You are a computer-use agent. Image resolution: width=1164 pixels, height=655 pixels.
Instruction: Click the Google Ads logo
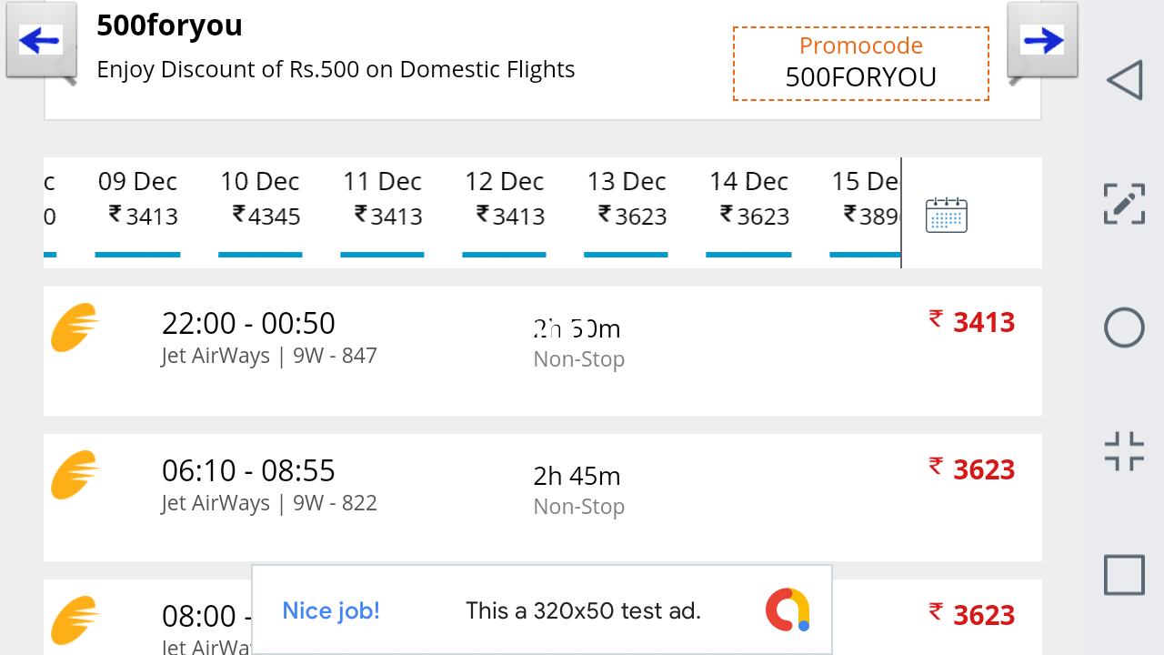pyautogui.click(x=788, y=610)
